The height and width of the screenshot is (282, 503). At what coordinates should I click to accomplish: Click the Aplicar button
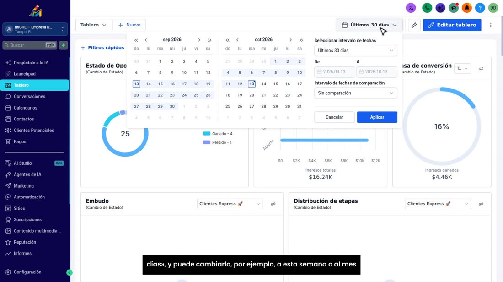click(377, 117)
